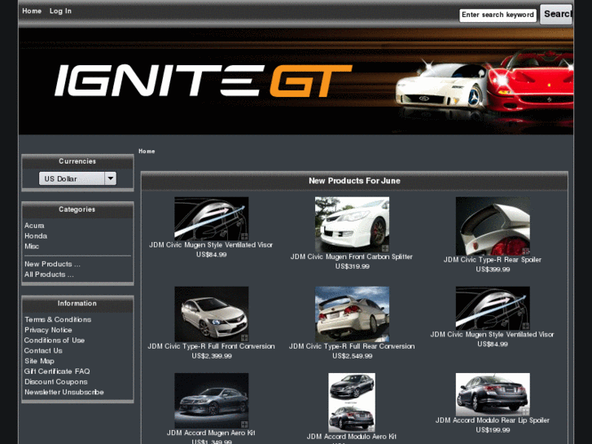Click enlarge icon on Modulo Rear Lip Spoiler
Image resolution: width=592 pixels, height=444 pixels.
525,412
